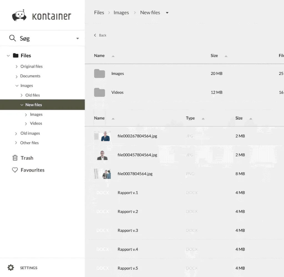Collapse the Images tree chevron in sidebar

[17, 86]
